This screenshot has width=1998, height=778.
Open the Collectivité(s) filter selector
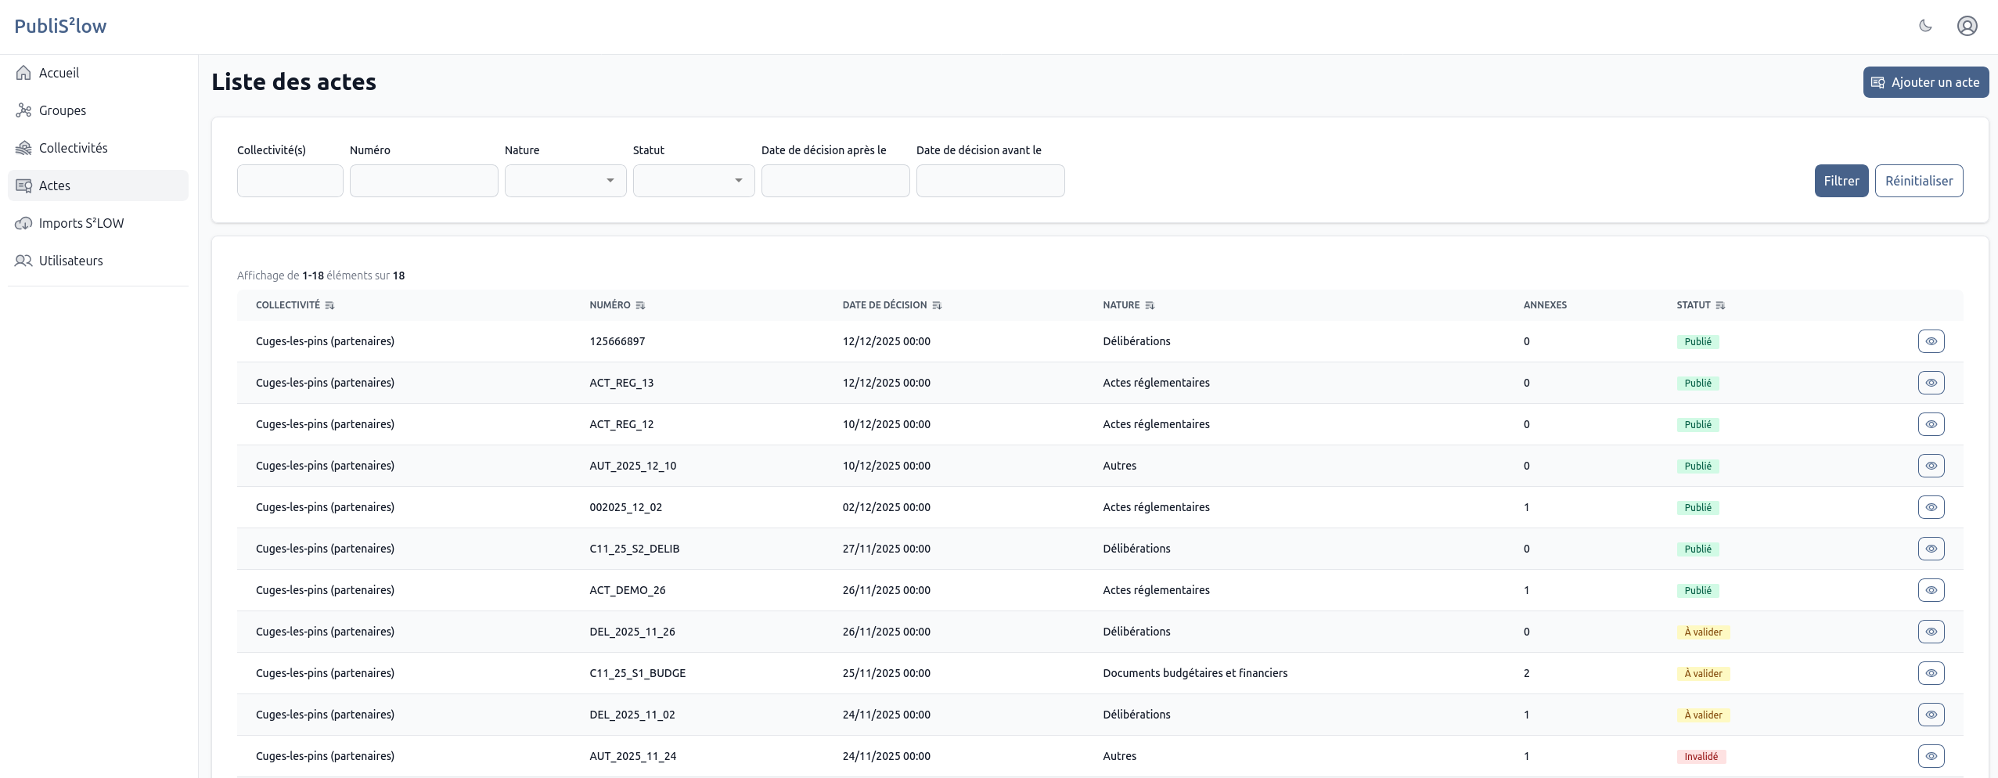coord(290,181)
